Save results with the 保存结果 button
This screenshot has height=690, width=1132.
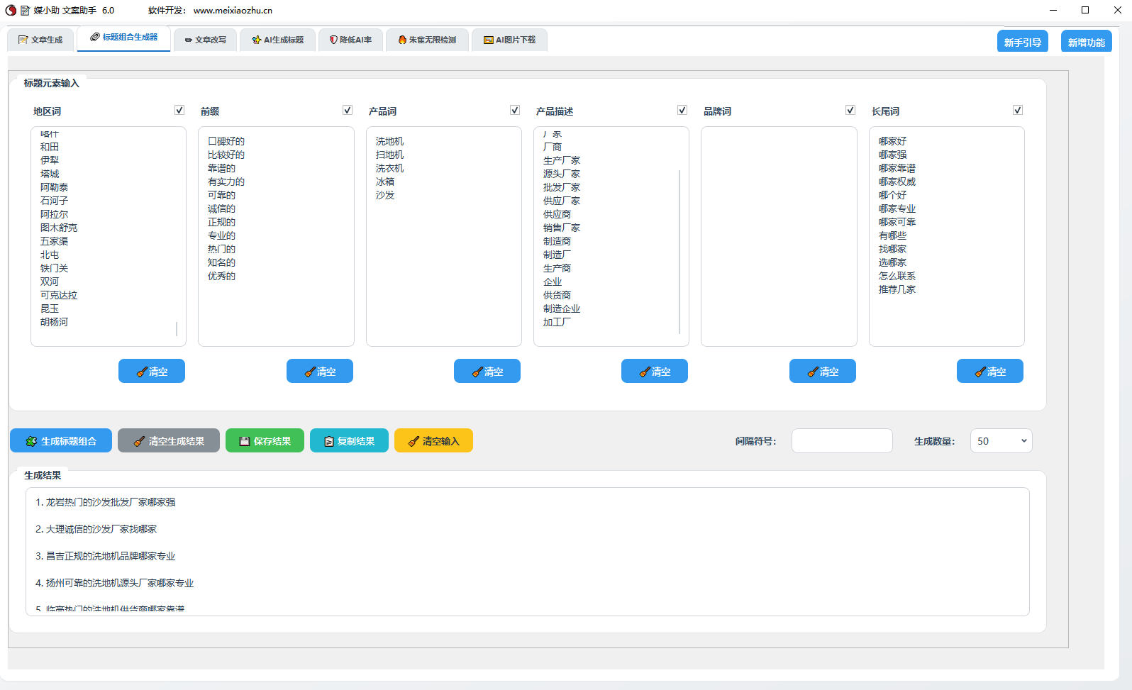[265, 441]
